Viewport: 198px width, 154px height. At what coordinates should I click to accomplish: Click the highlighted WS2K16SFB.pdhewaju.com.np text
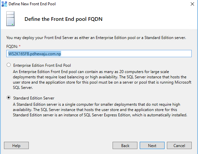point(34,54)
